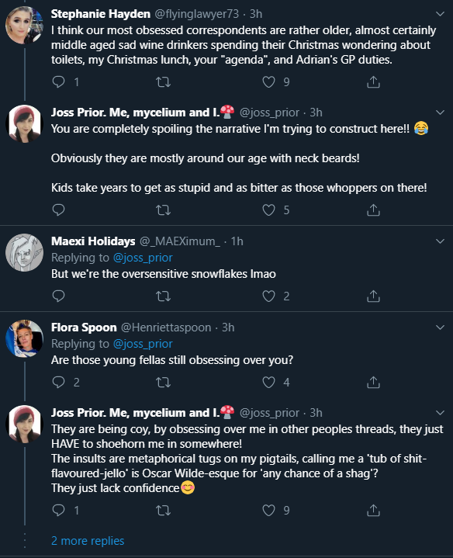This screenshot has height=558, width=453.
Task: Open more options chevron on Stephanie Hayden's tweet
Action: (x=440, y=14)
